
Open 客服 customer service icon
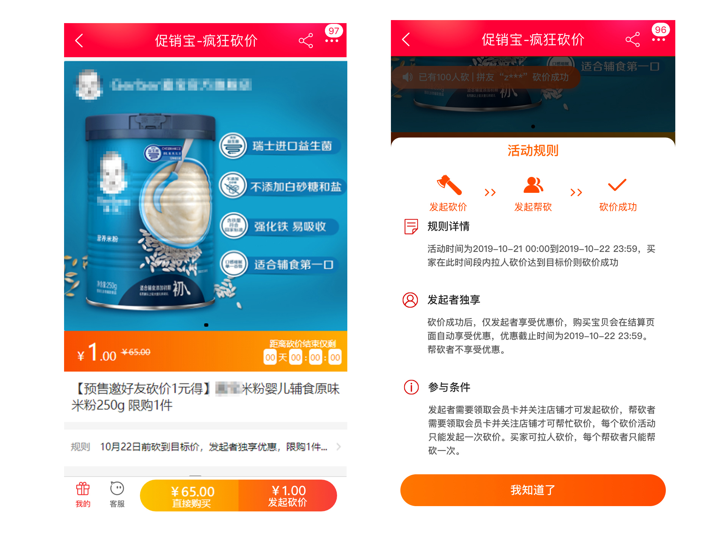(117, 494)
